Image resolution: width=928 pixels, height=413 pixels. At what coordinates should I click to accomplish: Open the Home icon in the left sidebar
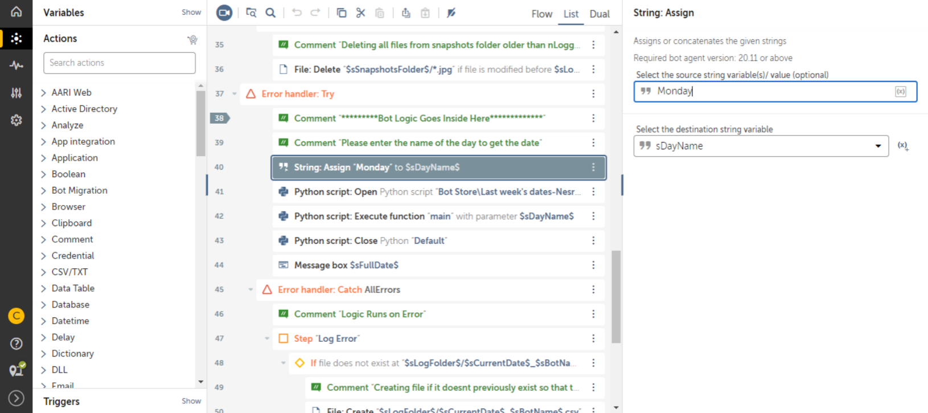(x=16, y=11)
